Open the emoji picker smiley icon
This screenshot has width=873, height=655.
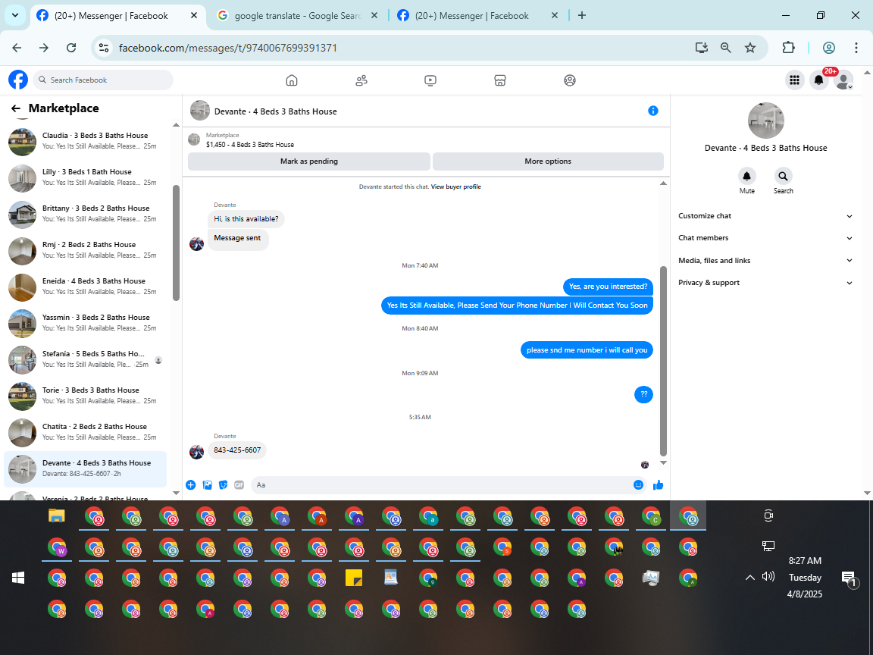point(638,485)
